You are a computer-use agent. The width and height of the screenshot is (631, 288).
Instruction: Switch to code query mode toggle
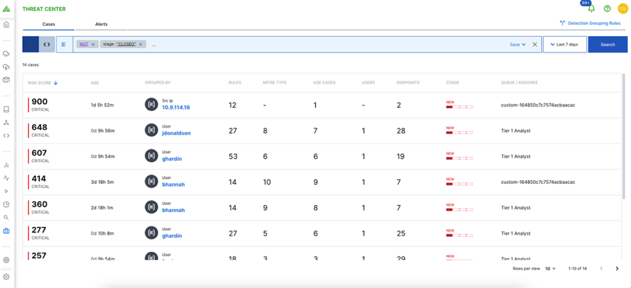(x=47, y=44)
